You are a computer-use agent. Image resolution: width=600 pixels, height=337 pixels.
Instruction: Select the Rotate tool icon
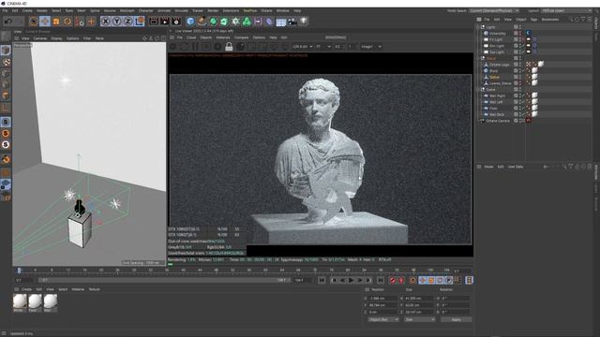(67, 22)
